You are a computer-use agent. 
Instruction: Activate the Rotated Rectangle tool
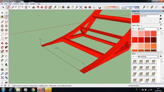(6, 26)
